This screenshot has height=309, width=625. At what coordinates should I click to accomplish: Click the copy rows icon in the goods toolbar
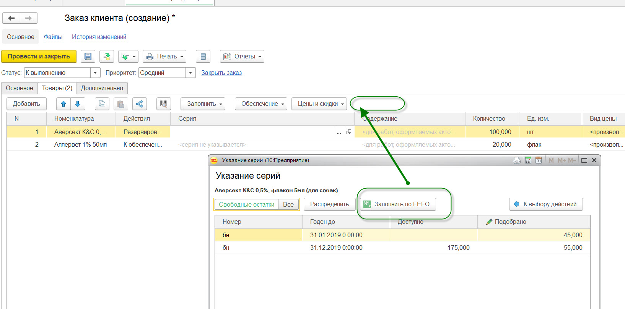[102, 104]
